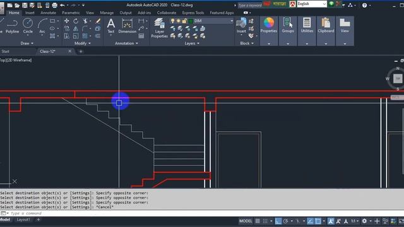The width and height of the screenshot is (404, 227).
Task: Expand the Annotation panel
Action: pos(126,44)
